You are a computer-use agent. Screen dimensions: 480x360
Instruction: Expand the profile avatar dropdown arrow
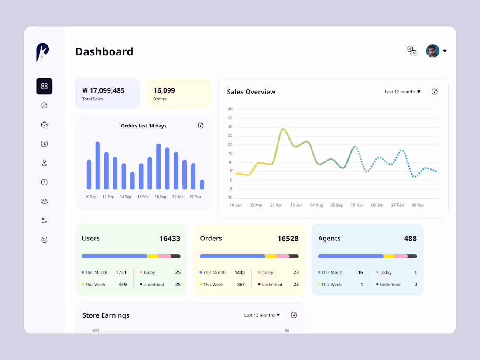click(445, 51)
